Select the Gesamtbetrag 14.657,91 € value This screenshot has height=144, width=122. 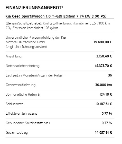pyautogui.click(x=104, y=132)
